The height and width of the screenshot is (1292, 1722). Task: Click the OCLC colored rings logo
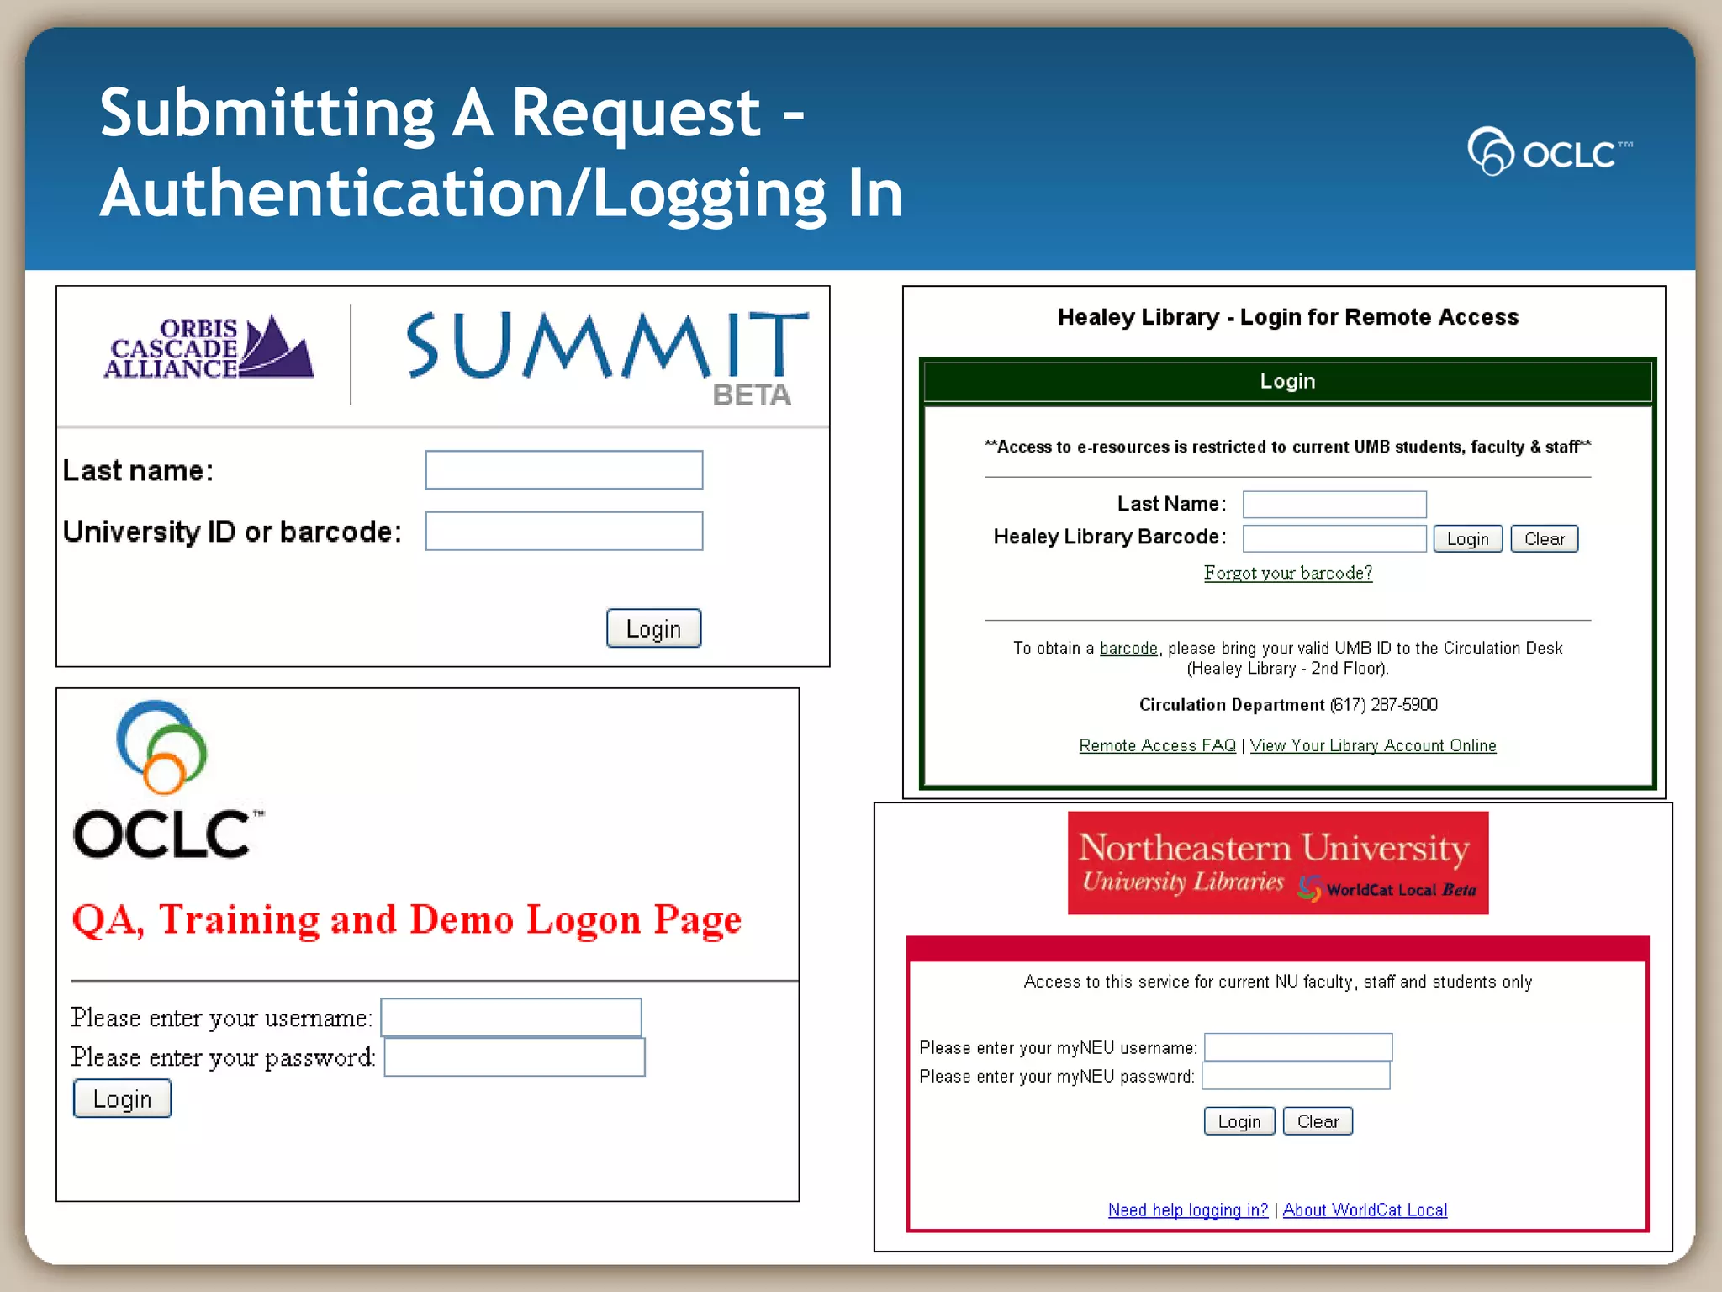[161, 748]
